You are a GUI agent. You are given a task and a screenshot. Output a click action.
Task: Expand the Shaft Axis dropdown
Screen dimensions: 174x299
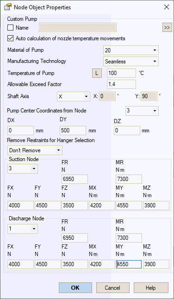(74, 96)
